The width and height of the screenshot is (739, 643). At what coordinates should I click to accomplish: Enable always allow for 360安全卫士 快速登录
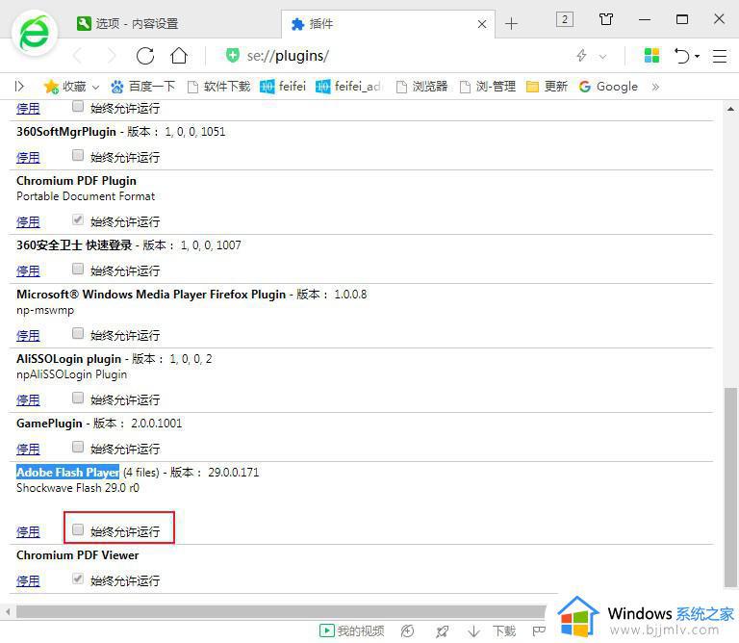coord(78,269)
